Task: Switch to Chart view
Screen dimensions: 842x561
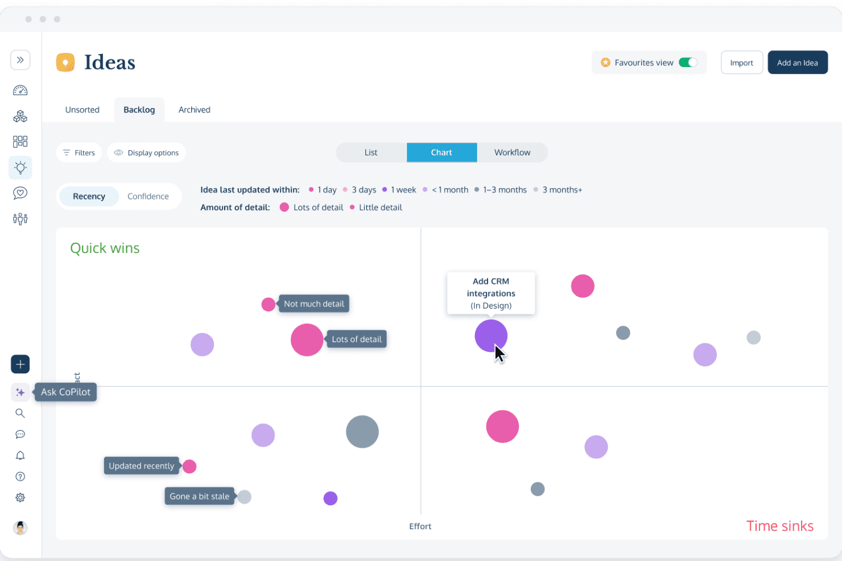Action: click(x=441, y=152)
